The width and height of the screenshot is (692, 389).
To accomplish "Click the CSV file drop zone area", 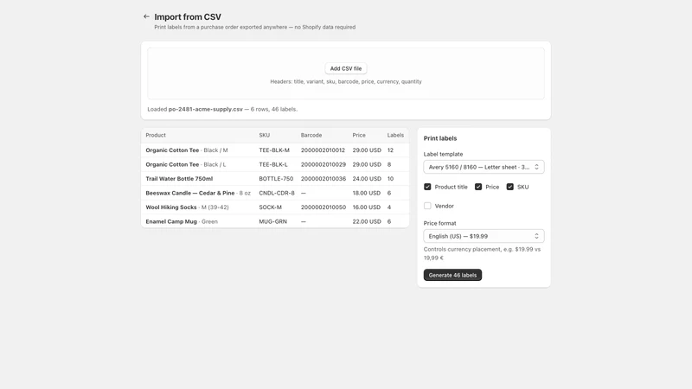I will (345, 73).
